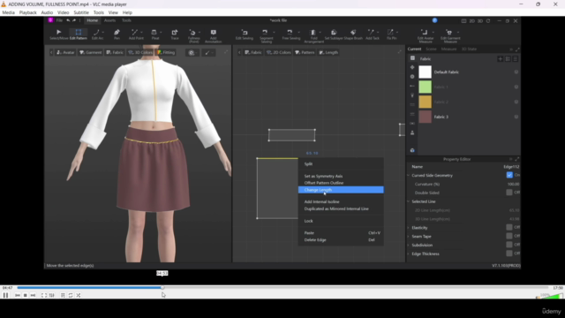Pick the Pen tool
Image resolution: width=565 pixels, height=318 pixels.
click(117, 34)
